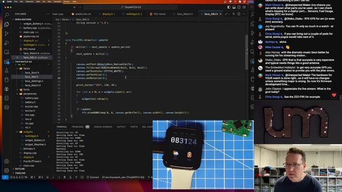This screenshot has height=192, width=342.
Task: Open the Manage gear icon
Action: click(6, 171)
